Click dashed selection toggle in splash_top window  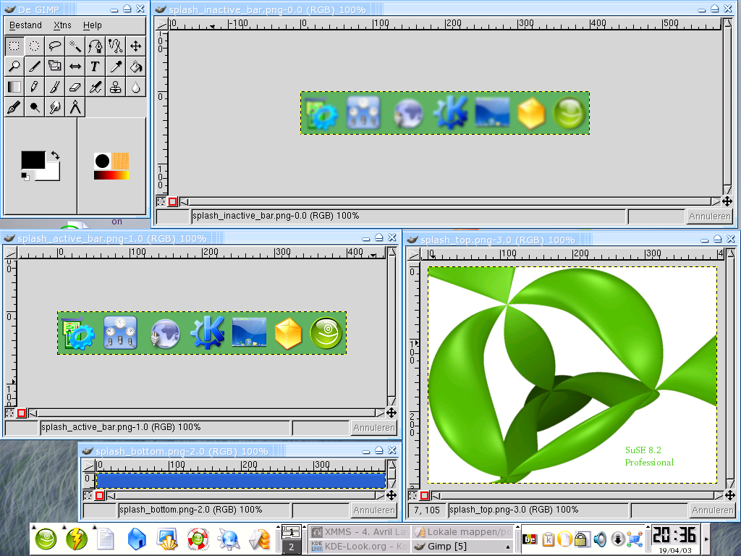click(412, 495)
